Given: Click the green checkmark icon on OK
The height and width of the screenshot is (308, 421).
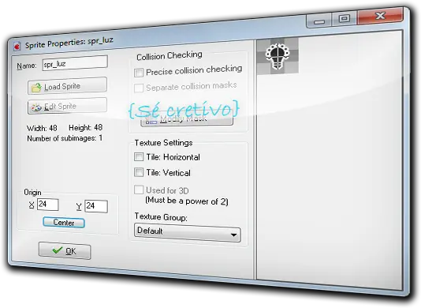Looking at the screenshot, I should click(58, 250).
